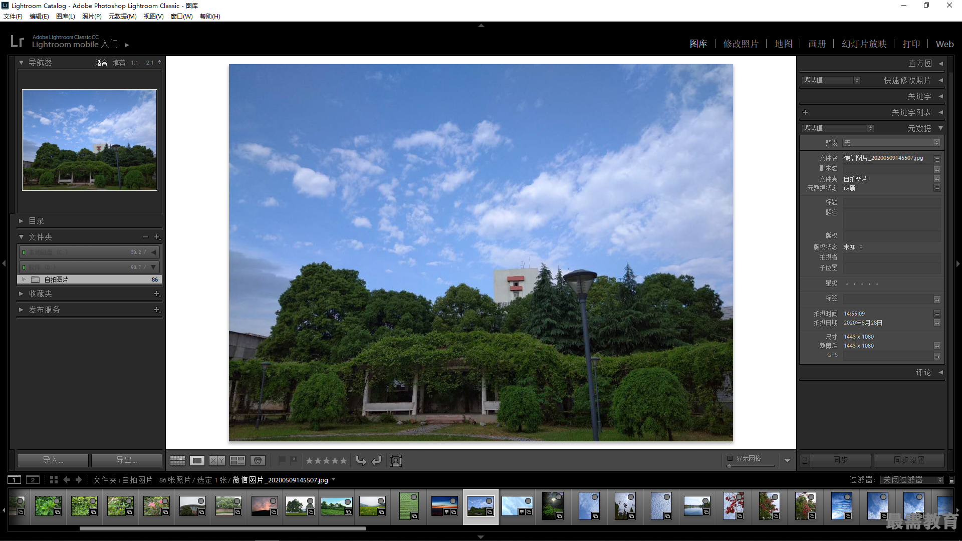This screenshot has width=962, height=541.
Task: Switch to the Web module
Action: click(x=944, y=44)
